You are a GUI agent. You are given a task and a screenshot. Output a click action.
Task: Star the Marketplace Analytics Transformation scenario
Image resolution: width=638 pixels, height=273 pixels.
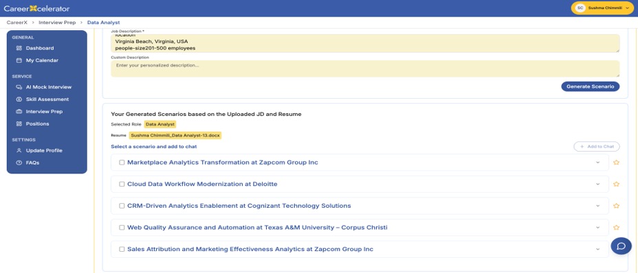click(616, 162)
